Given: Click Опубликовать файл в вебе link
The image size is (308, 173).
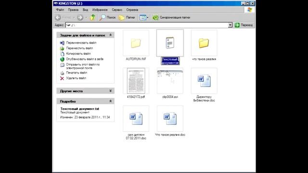Looking at the screenshot, I should point(85,59).
